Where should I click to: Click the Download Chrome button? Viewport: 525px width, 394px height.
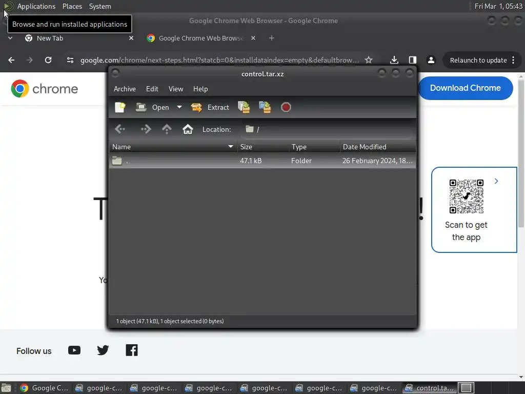[x=466, y=88]
